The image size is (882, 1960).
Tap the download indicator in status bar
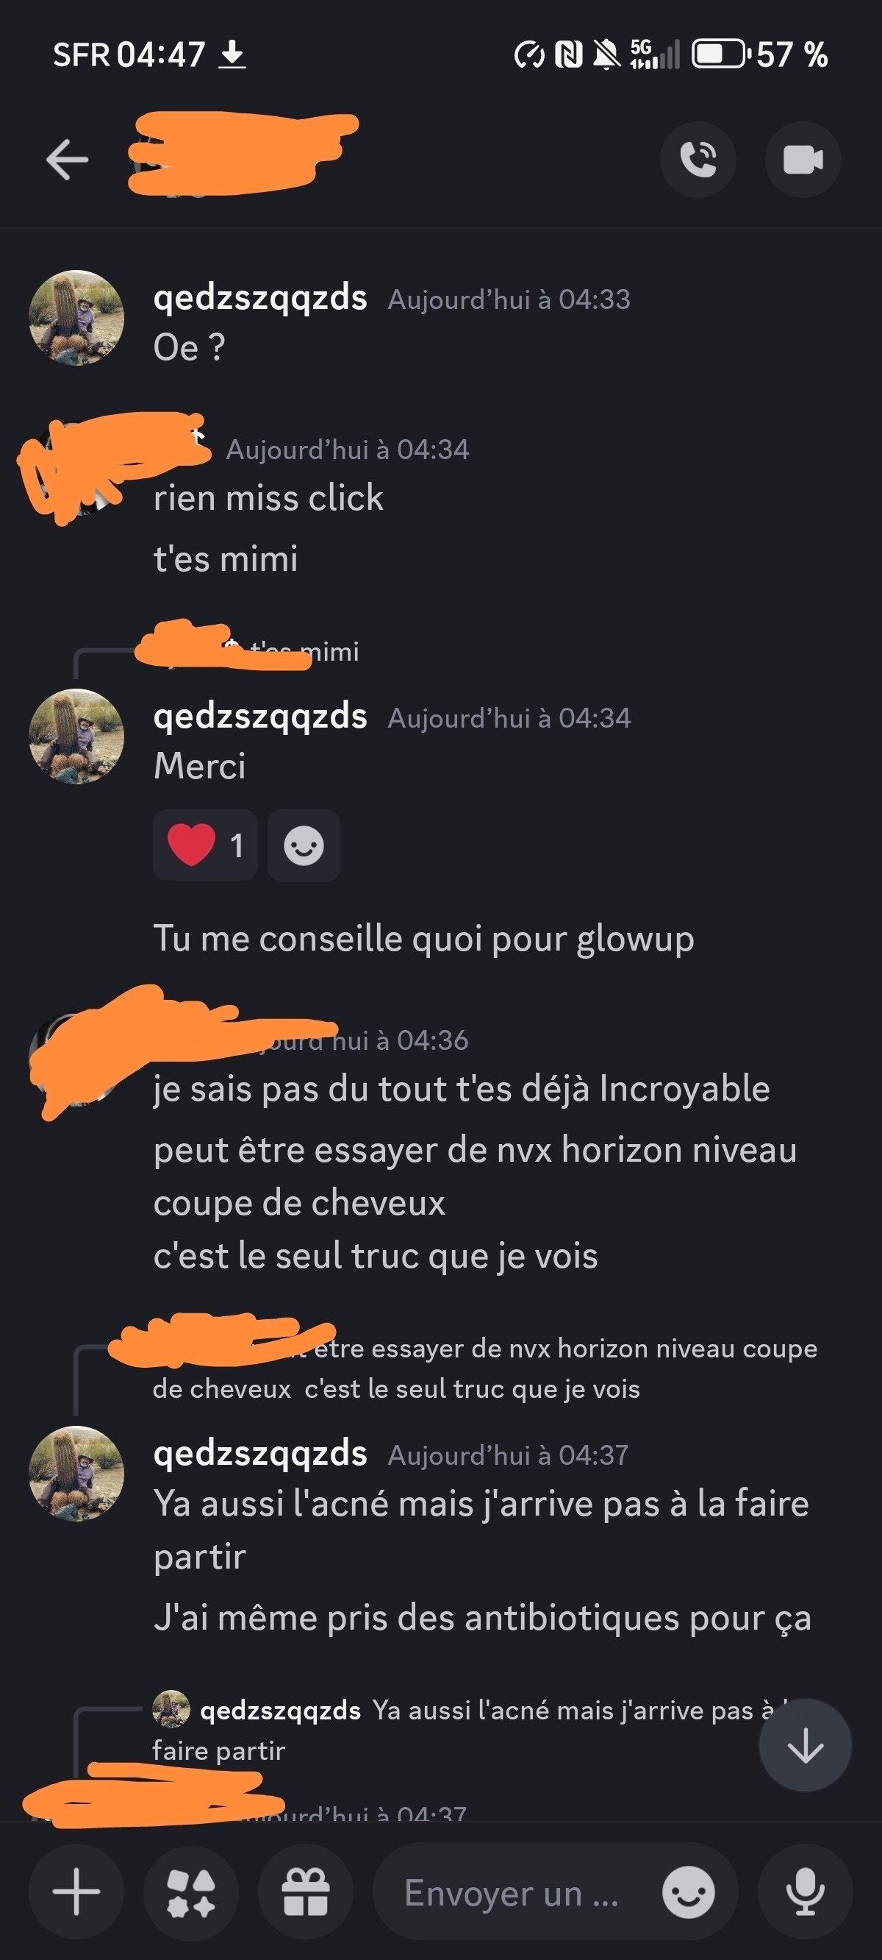point(232,54)
